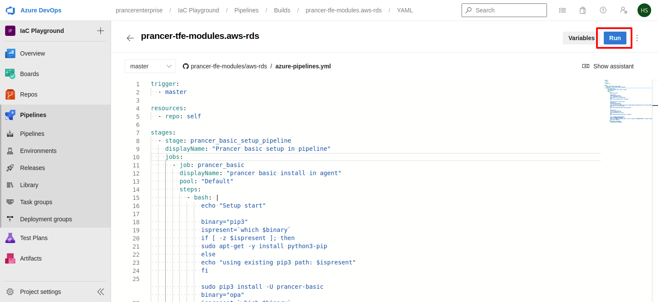The height and width of the screenshot is (302, 658).
Task: Click the Artifacts package icon
Action: [10, 258]
